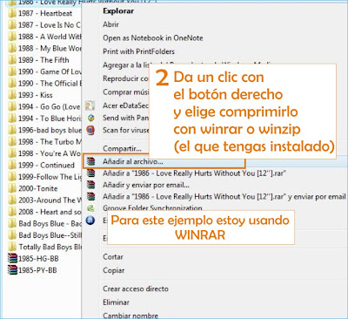Select the 1985-HG-BB archive file name
This screenshot has height=319, width=348.
coord(38,259)
